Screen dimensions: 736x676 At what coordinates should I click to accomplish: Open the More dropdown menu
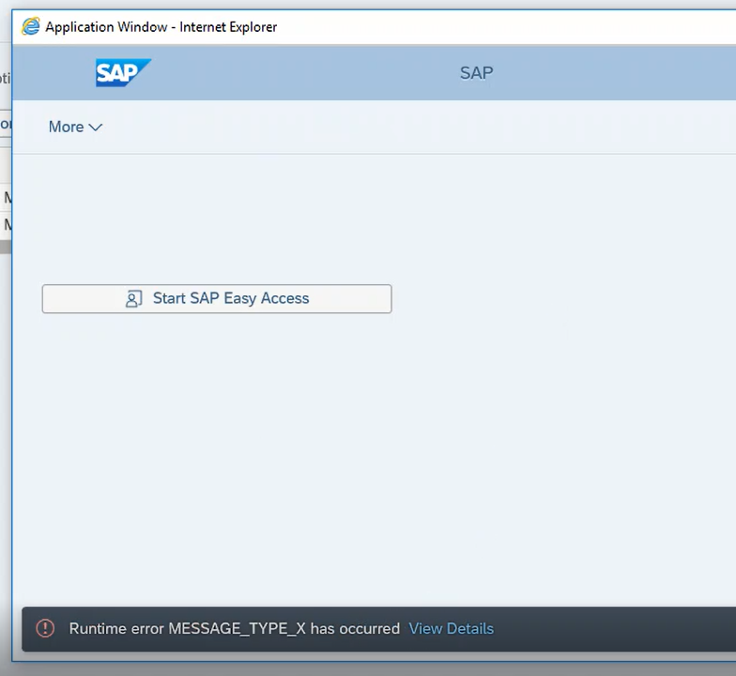point(75,128)
